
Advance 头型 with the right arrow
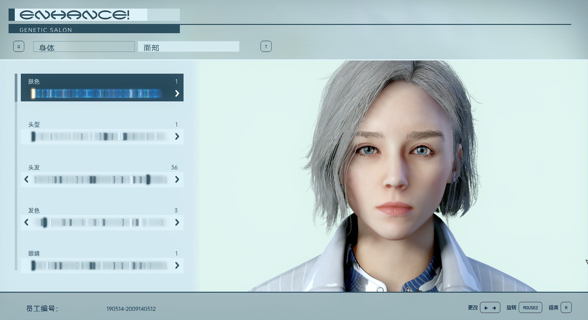coord(177,136)
